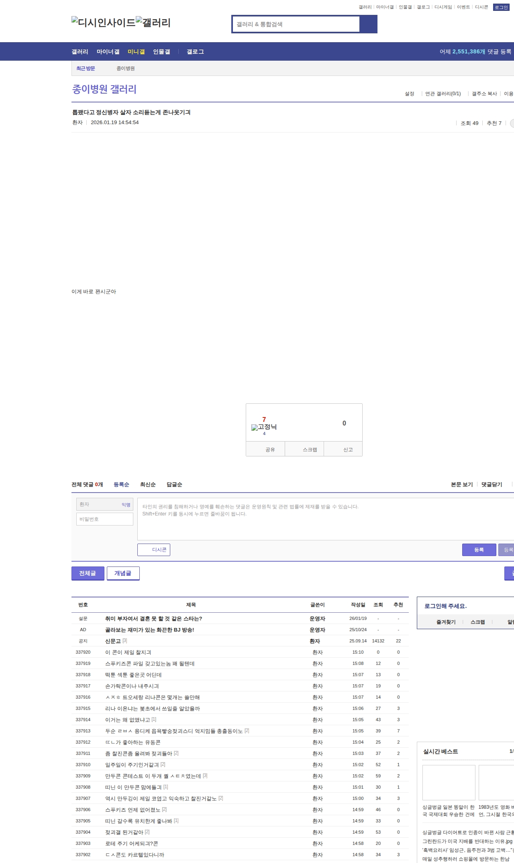This screenshot has height=863, width=514.
Task: Click the 로그인 button at the top
Action: (501, 7)
